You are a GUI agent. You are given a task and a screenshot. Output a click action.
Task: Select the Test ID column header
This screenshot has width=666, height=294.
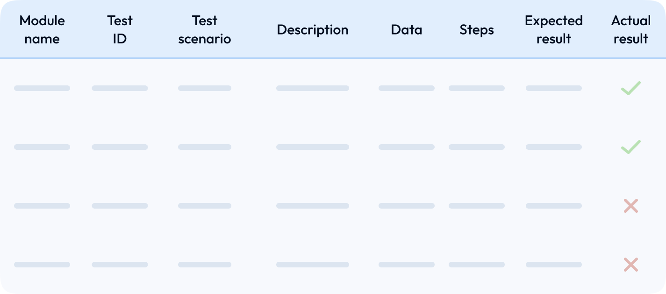point(120,29)
